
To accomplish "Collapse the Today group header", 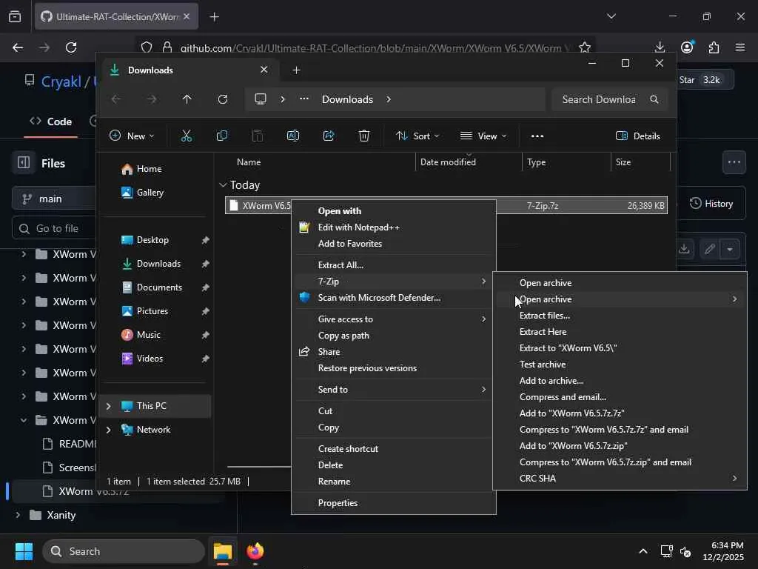I will [x=223, y=185].
